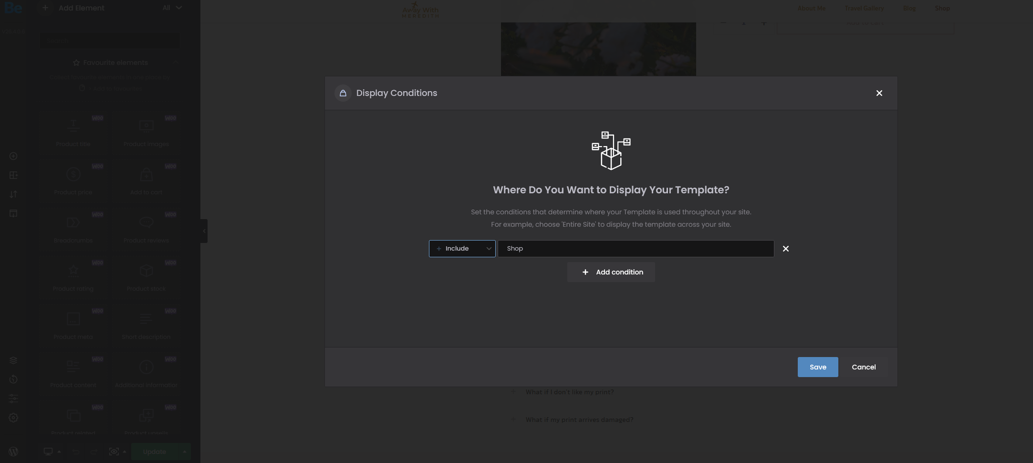
Task: Collapse the sidebar with the edge arrow handle
Action: [x=204, y=231]
